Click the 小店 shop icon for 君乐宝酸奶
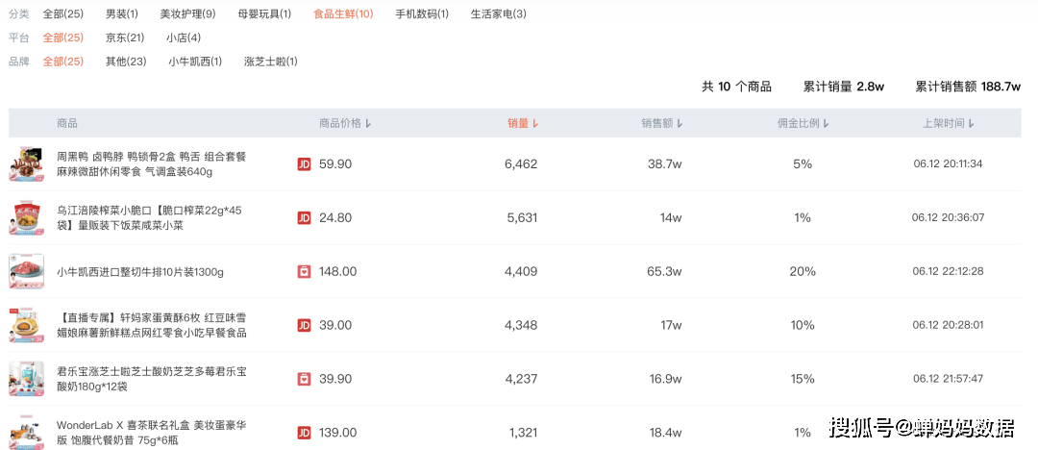Screen dimensions: 1038x450 (x=304, y=380)
